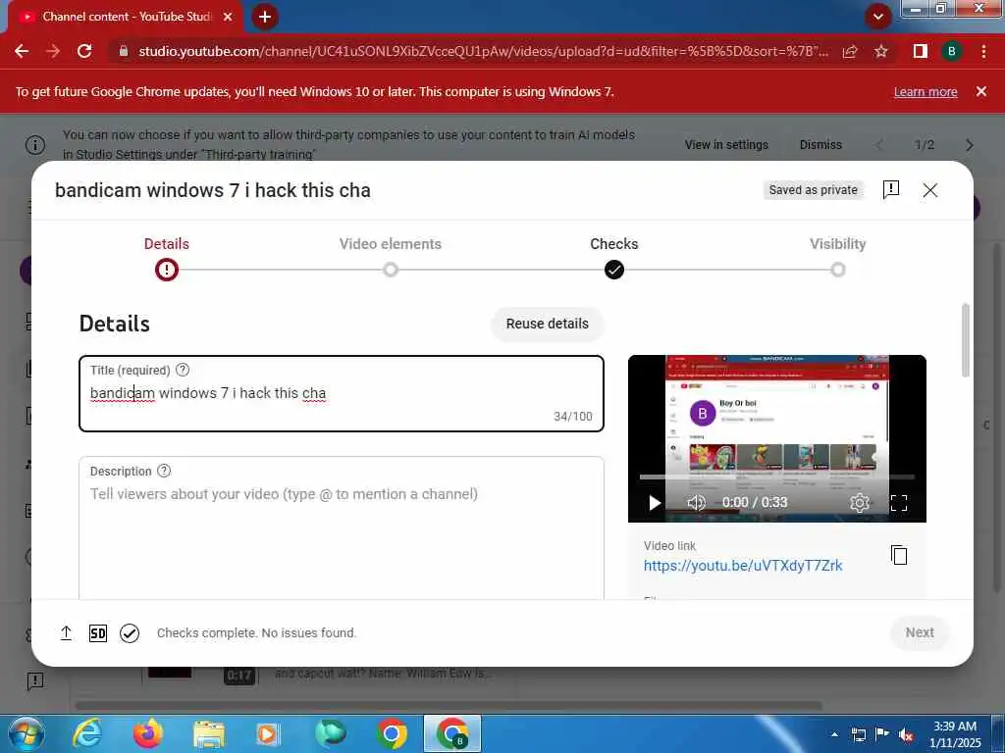Click the upload status arrow icon
The image size is (1005, 753).
coord(66,633)
